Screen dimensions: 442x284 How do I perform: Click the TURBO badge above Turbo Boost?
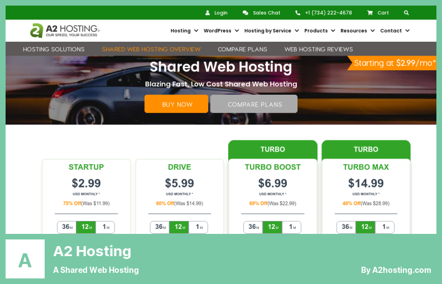pyautogui.click(x=272, y=149)
